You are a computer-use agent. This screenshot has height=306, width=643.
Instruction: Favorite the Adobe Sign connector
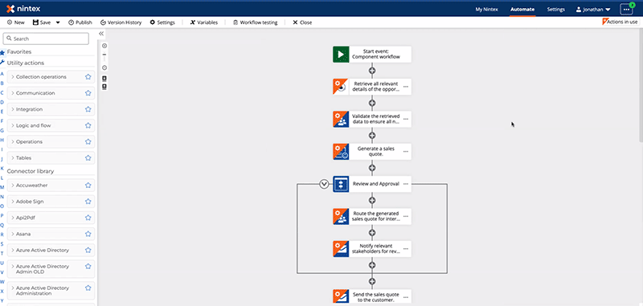[88, 202]
